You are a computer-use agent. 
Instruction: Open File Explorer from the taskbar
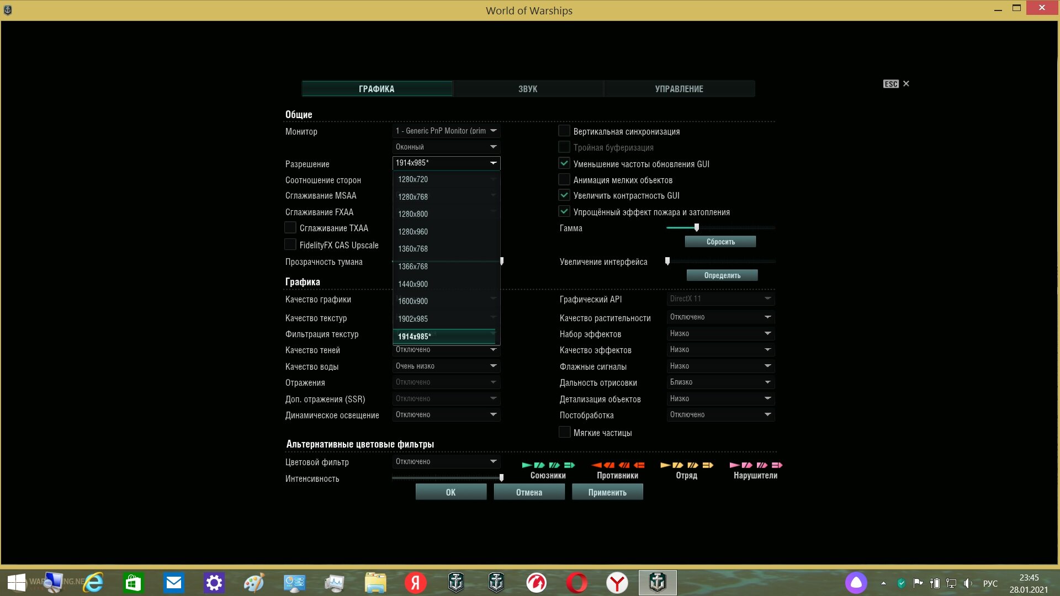(375, 583)
